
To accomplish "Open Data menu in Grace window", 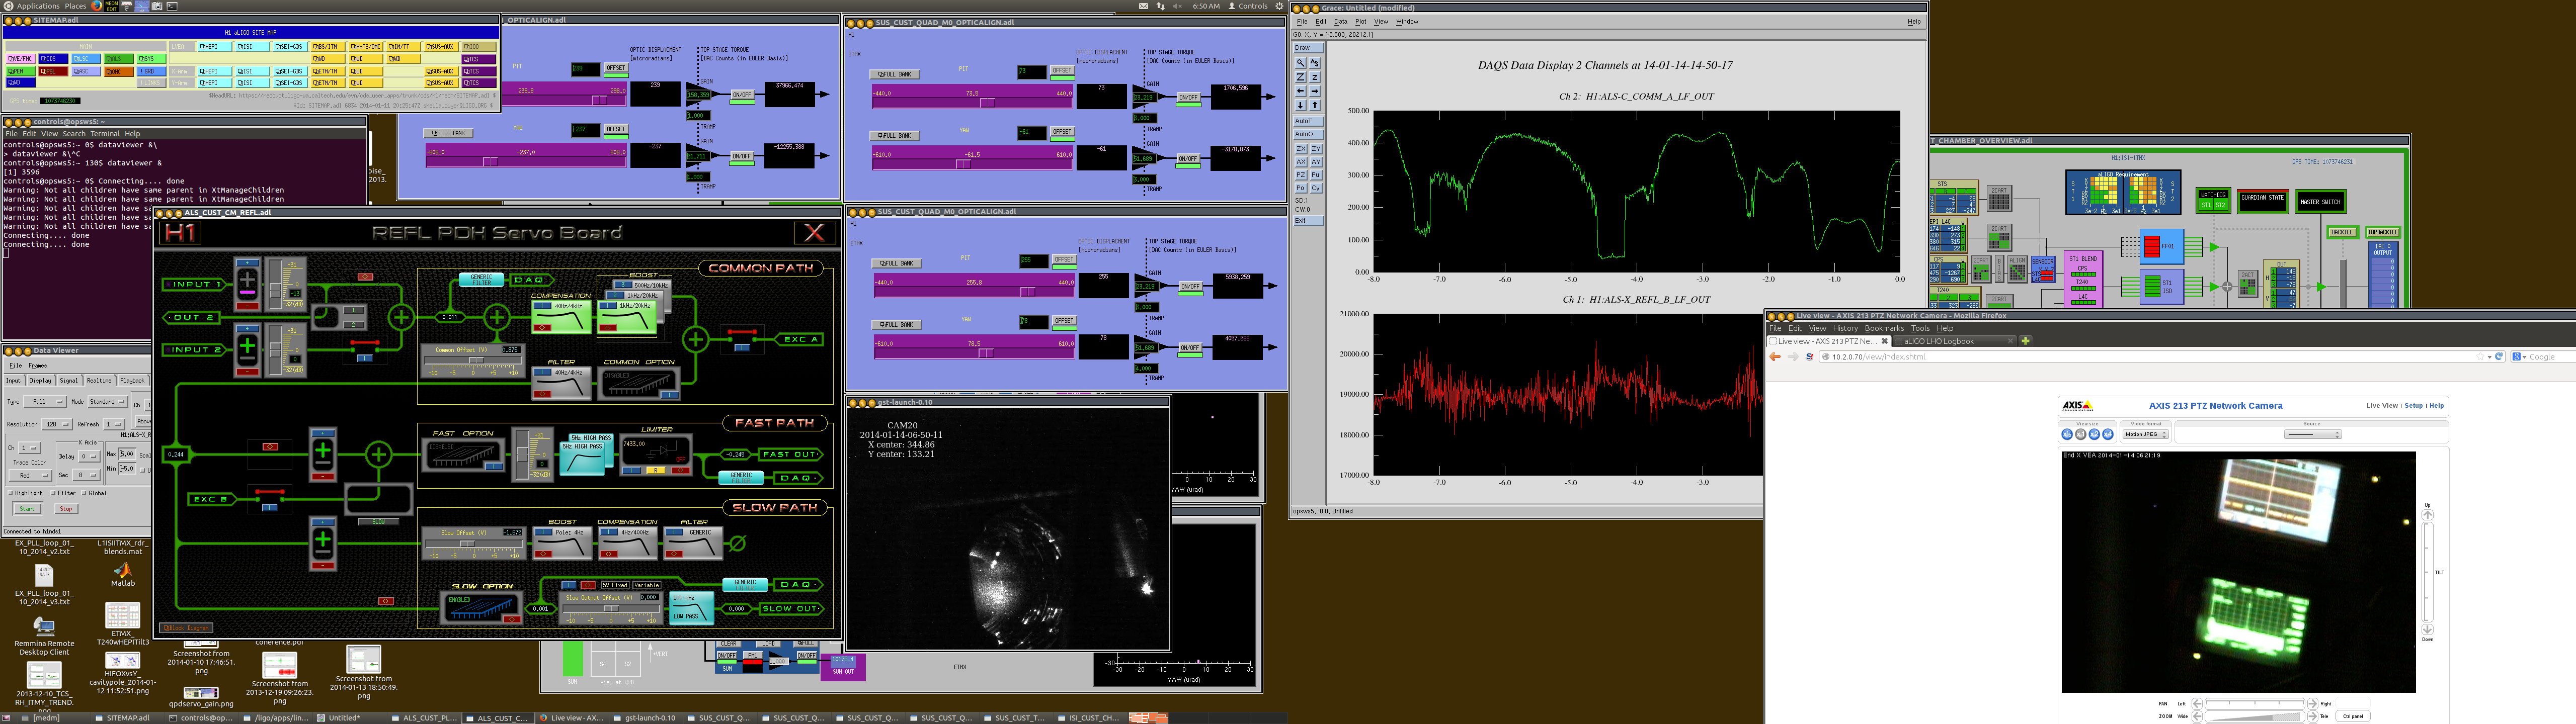I will click(x=1340, y=22).
